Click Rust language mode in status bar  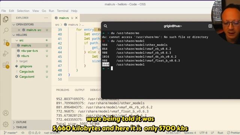click(x=220, y=133)
